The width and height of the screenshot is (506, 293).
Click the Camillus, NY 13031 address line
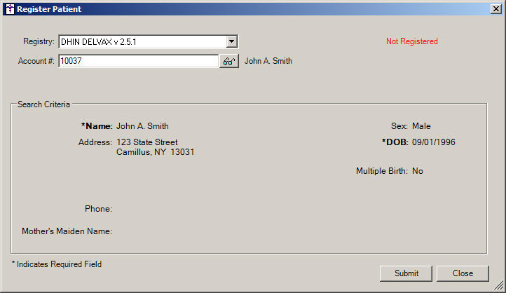pos(155,152)
